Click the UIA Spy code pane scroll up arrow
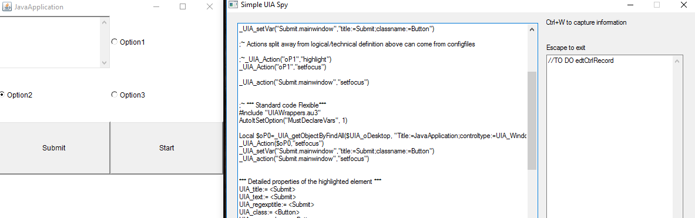Viewport: 695px width, 218px height. click(532, 30)
